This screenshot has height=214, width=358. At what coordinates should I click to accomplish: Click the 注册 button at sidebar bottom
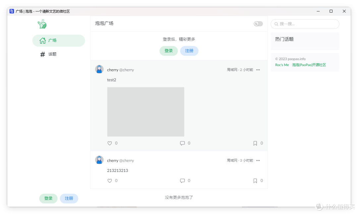click(x=69, y=198)
